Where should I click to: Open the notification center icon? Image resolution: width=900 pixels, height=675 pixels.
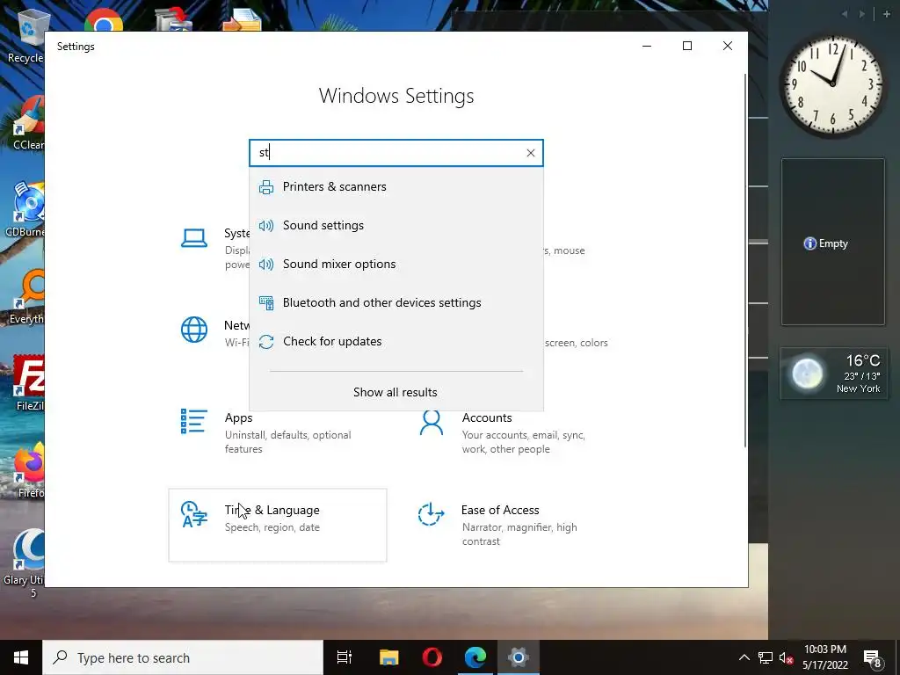point(873,658)
